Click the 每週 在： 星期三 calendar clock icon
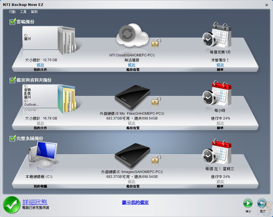Image resolution: width=273 pixels, height=217 pixels. [217, 151]
